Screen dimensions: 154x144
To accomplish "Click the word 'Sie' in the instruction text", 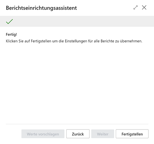I will click(21, 41).
